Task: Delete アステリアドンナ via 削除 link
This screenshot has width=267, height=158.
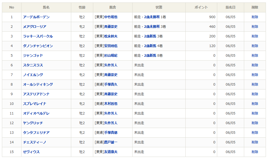Action: point(255,94)
